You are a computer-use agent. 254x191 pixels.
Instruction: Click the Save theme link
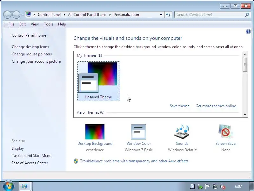pyautogui.click(x=179, y=106)
